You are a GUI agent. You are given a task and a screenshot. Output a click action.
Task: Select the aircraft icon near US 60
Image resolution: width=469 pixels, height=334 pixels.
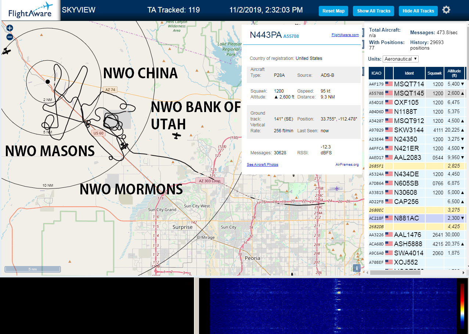pyautogui.click(x=125, y=146)
